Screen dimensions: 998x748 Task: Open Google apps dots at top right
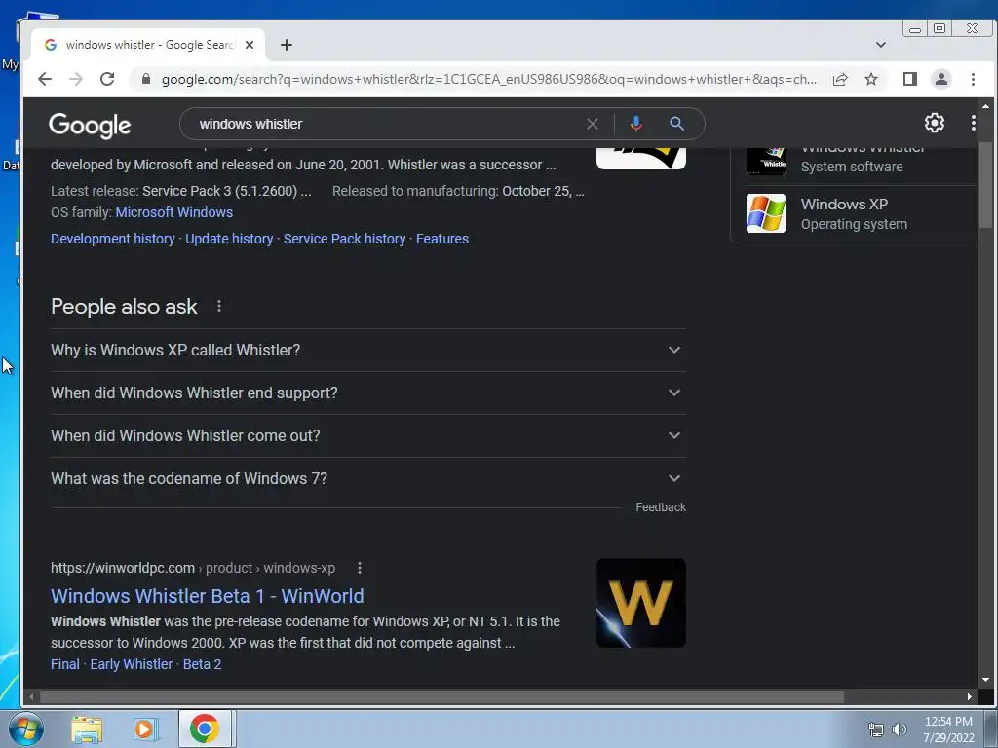click(974, 123)
